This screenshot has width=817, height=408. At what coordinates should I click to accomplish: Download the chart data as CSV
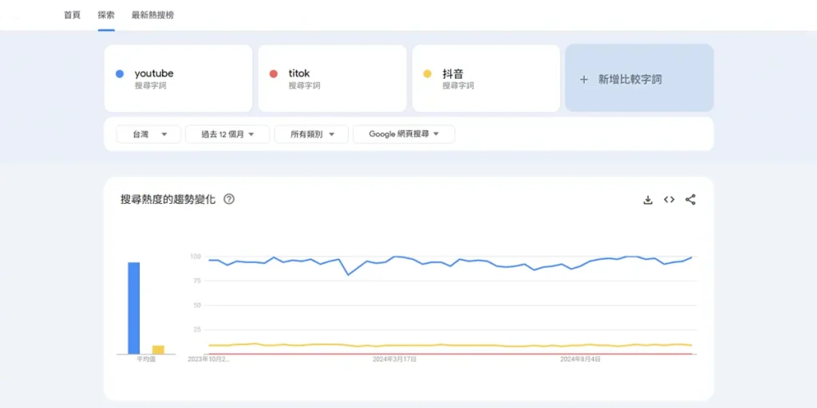[x=648, y=200]
